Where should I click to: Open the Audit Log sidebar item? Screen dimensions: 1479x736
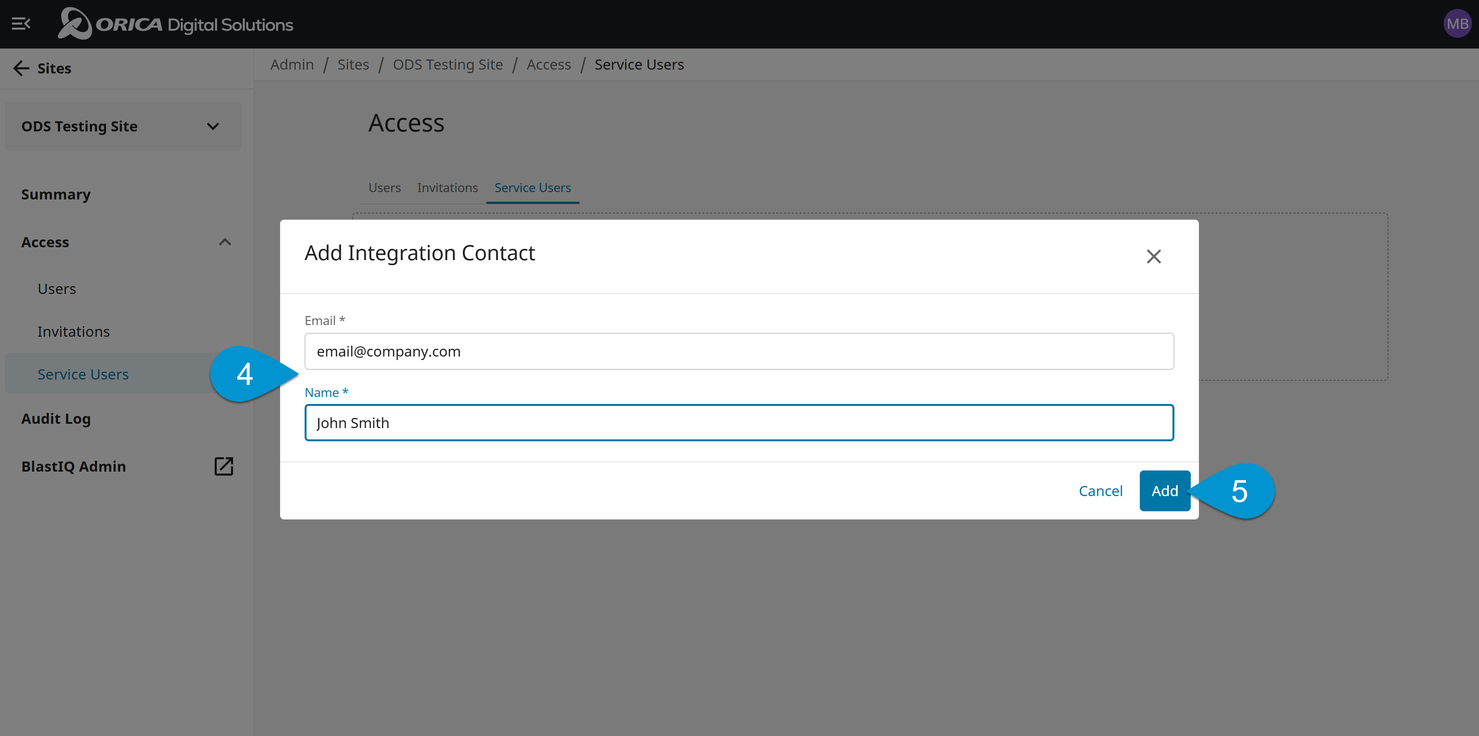click(x=56, y=419)
